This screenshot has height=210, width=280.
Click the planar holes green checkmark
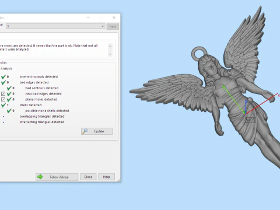click(9, 99)
